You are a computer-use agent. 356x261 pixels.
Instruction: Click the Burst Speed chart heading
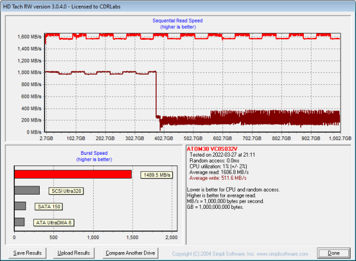pyautogui.click(x=93, y=153)
